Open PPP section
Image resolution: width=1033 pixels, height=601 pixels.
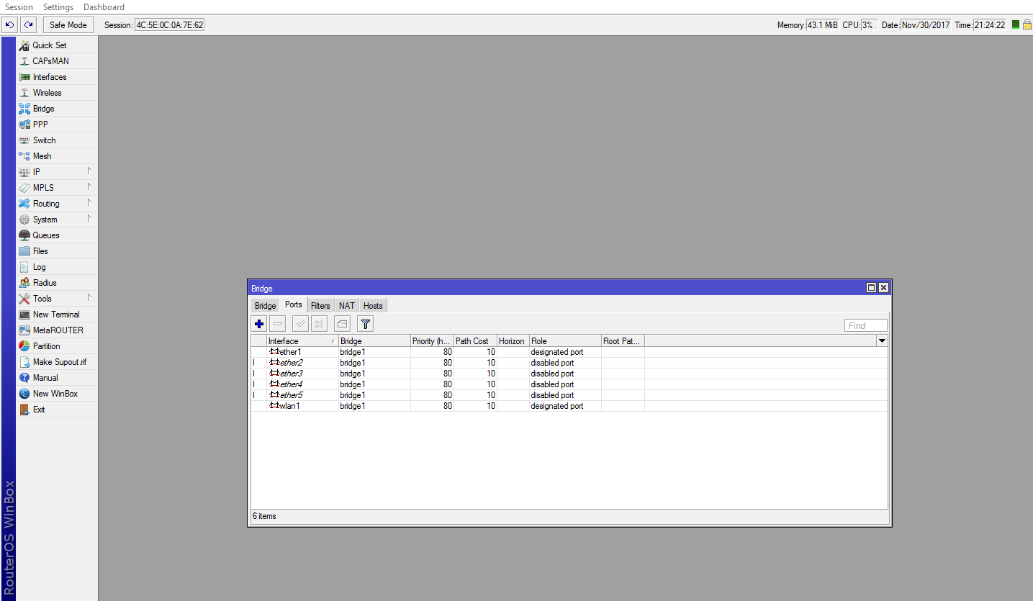coord(57,125)
